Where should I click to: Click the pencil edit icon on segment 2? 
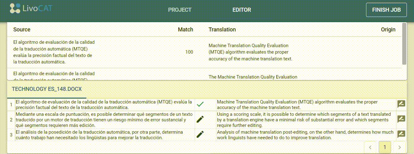coord(200,119)
